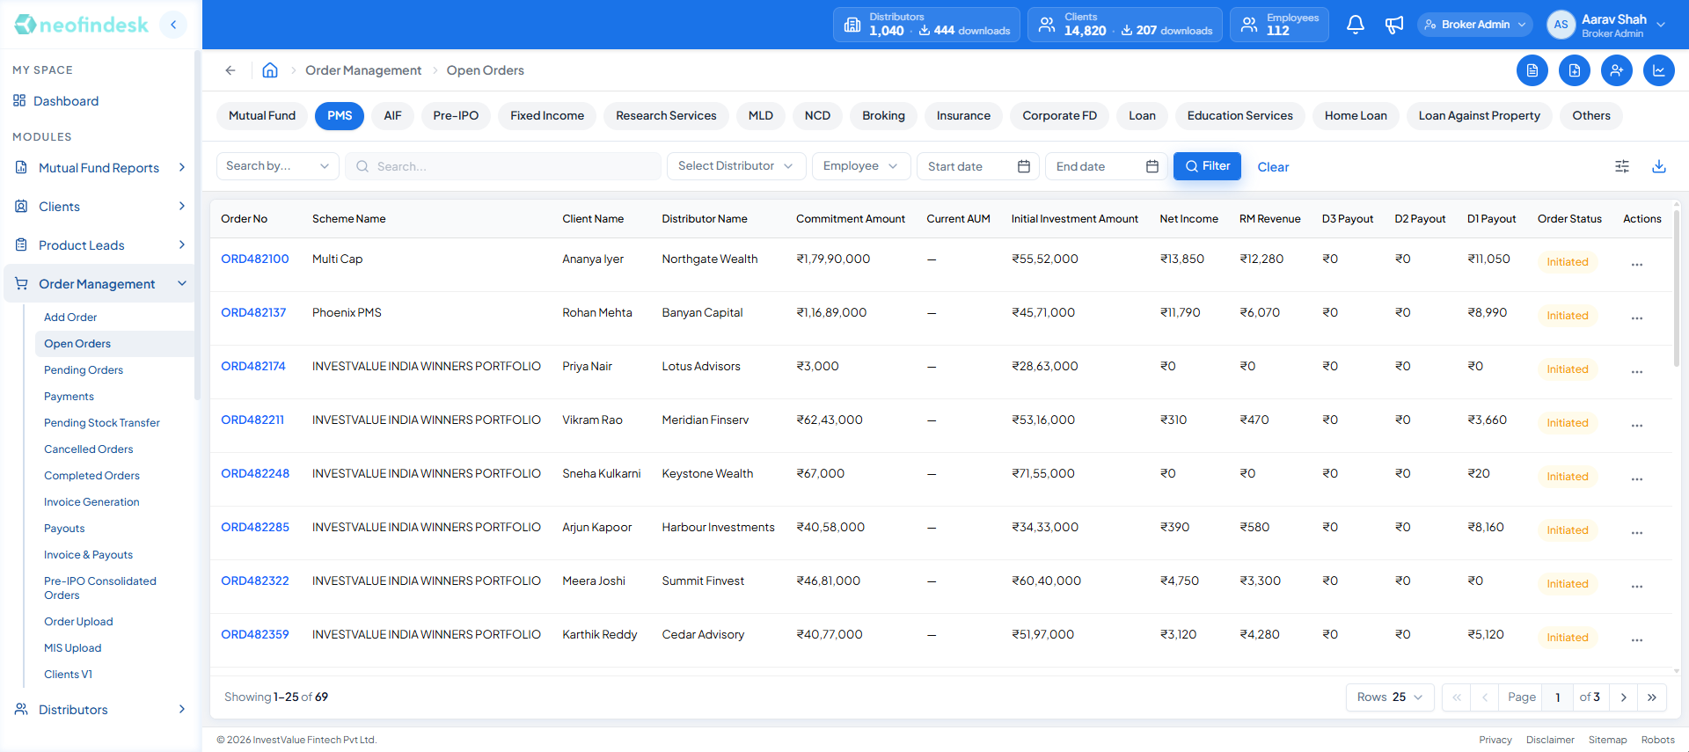Click the Privacy footer link
The height and width of the screenshot is (752, 1689).
1495,740
